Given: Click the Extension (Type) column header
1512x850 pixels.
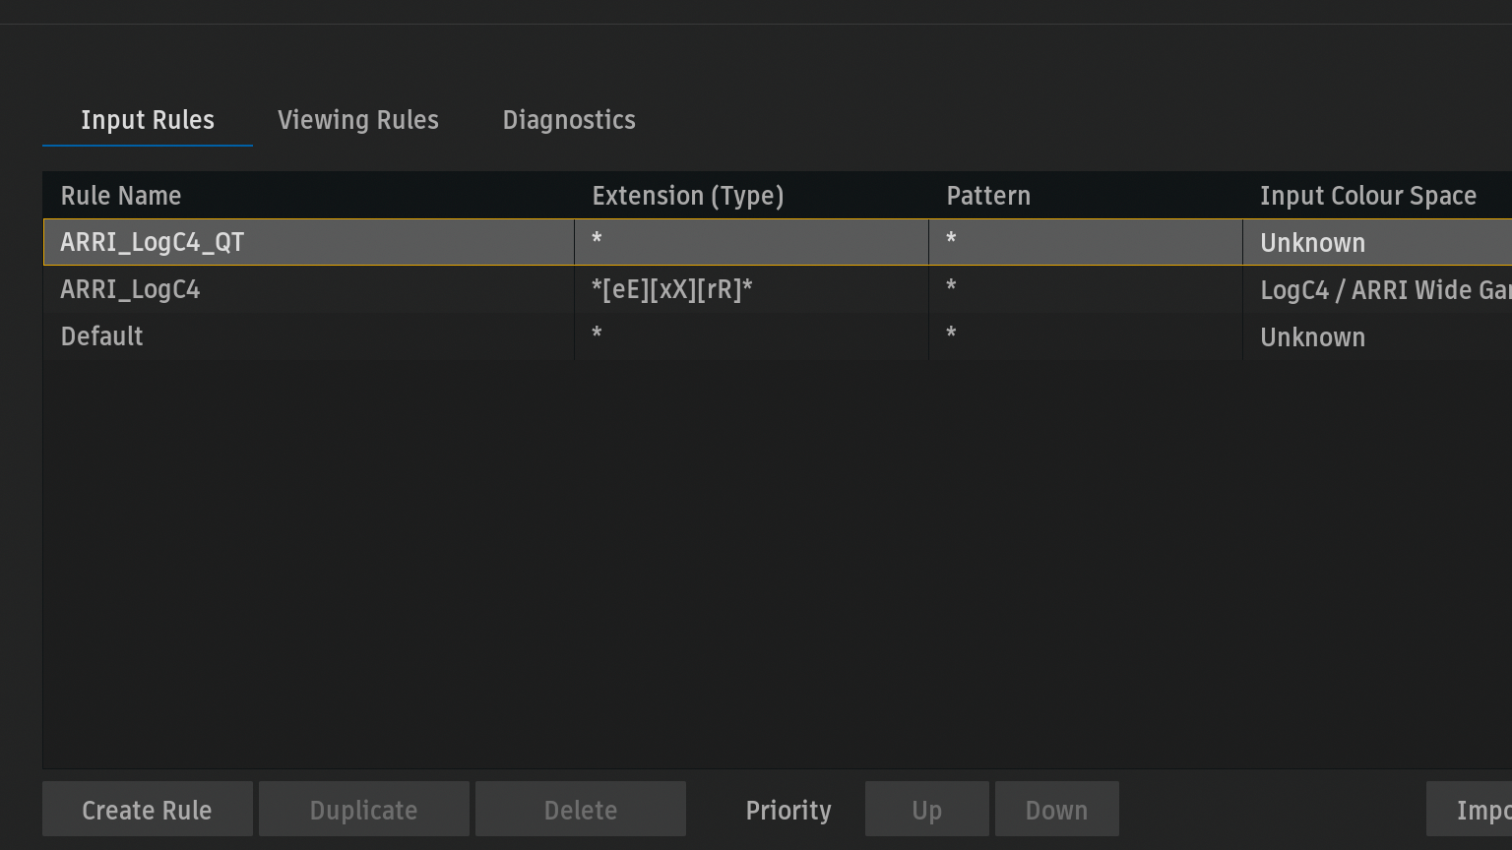Looking at the screenshot, I should tap(688, 196).
